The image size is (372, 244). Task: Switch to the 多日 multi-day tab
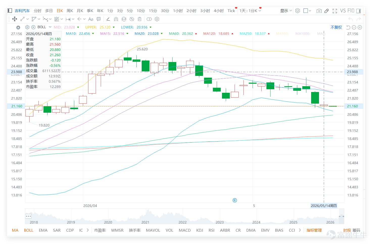49,11
